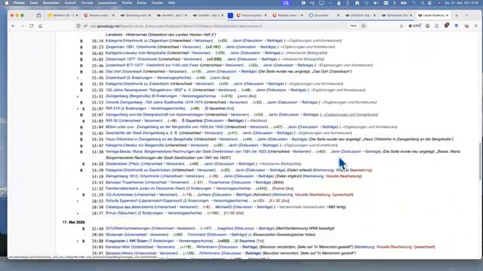483x271 pixels.
Task: Click the VPN toolbar icon
Action: pos(414,26)
